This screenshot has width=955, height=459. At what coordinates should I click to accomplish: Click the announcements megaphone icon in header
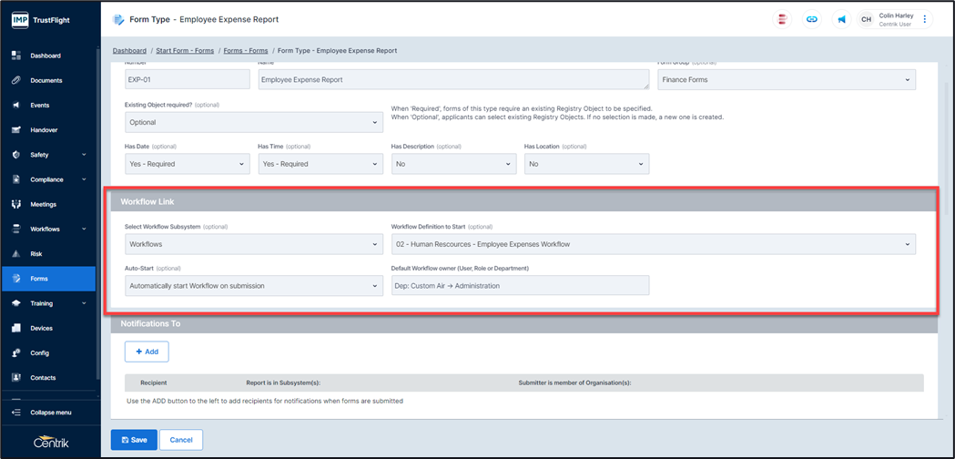(841, 19)
